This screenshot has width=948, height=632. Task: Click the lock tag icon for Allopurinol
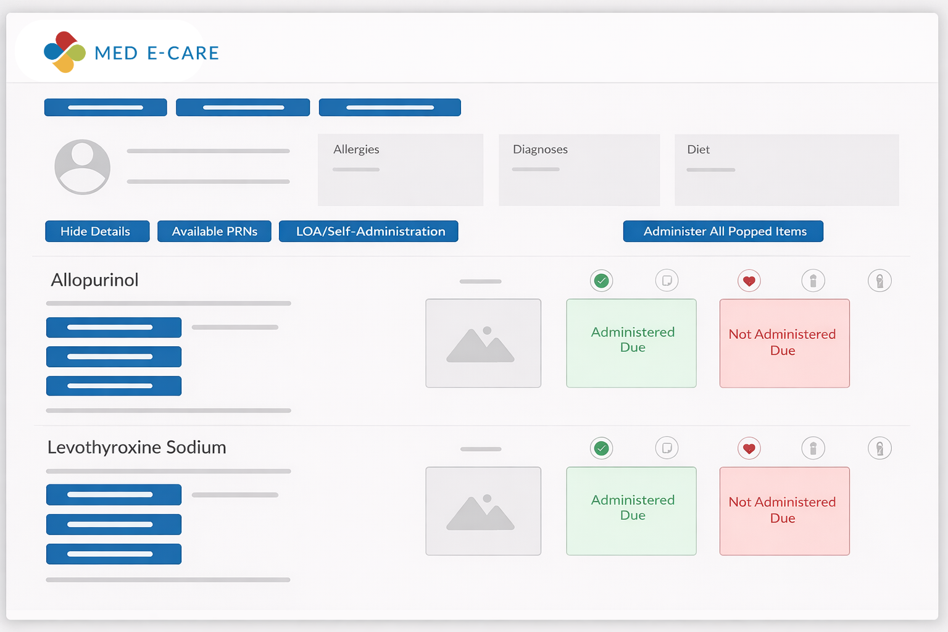click(x=879, y=281)
